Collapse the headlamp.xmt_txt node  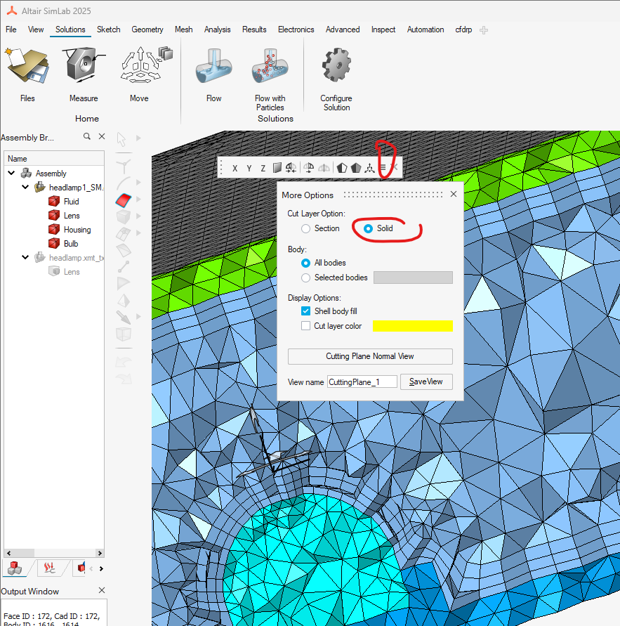click(x=25, y=257)
